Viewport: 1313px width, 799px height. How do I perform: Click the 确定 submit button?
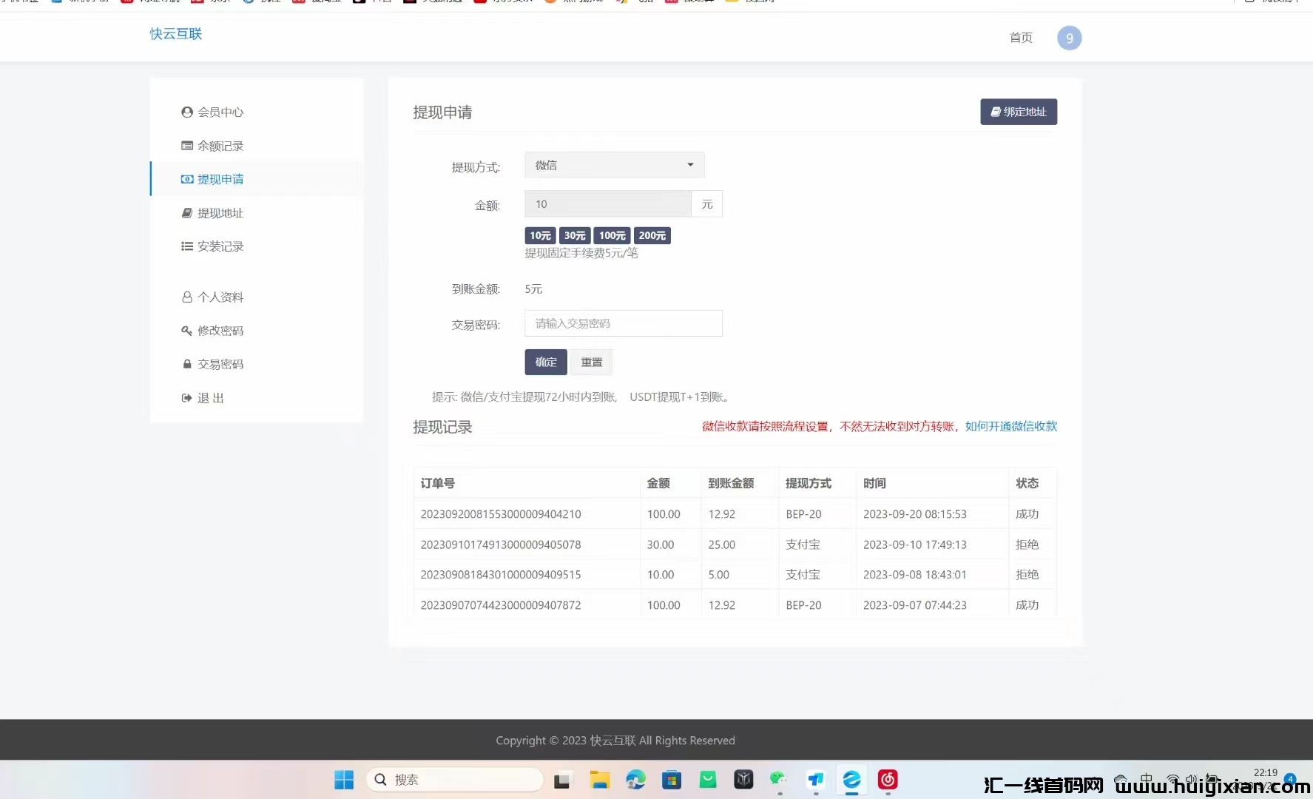[x=546, y=362]
